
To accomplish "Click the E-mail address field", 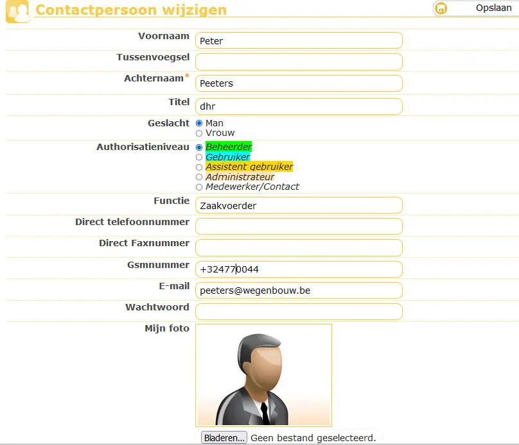I will click(299, 290).
